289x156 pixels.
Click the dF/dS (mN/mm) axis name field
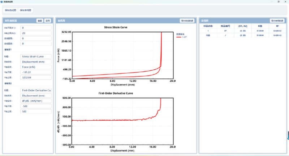pyautogui.click(x=36, y=101)
